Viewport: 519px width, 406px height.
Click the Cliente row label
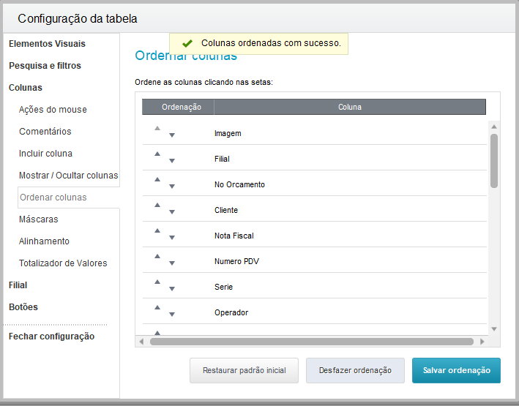tap(226, 210)
